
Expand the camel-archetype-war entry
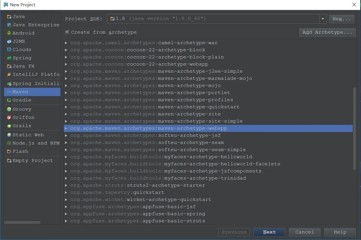66,43
